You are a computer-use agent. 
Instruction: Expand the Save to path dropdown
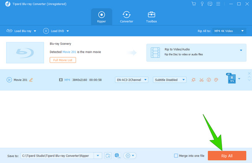pos(98,155)
